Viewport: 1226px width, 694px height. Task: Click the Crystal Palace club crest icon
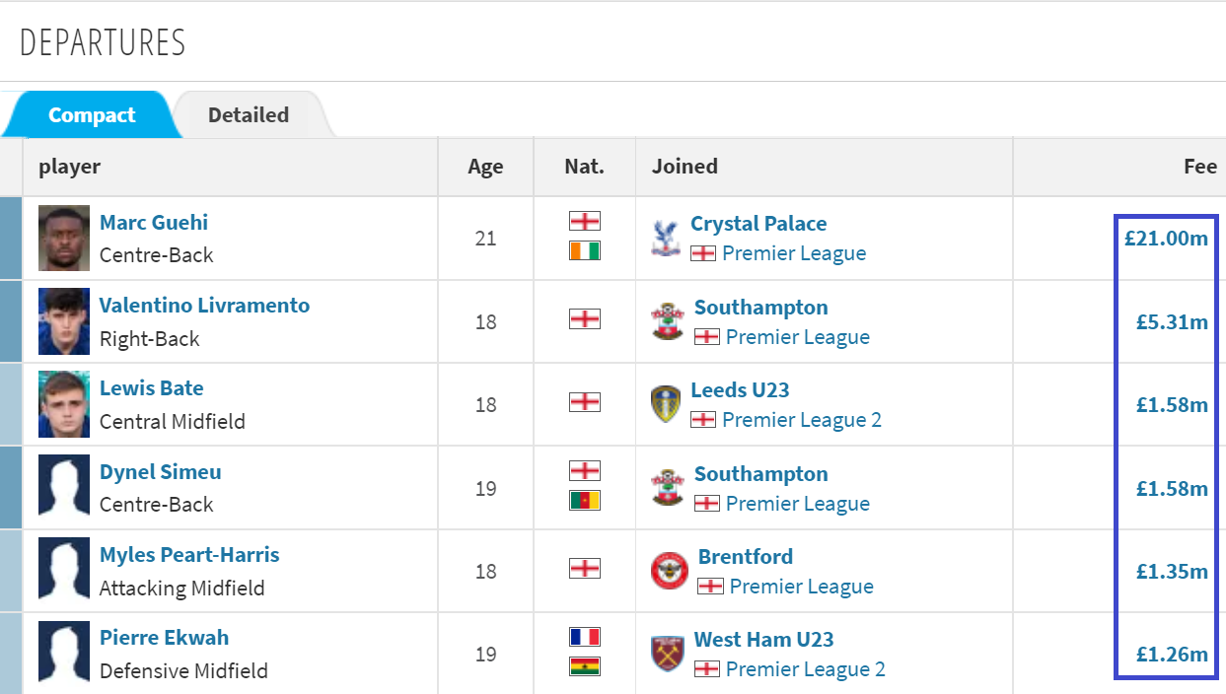click(667, 239)
